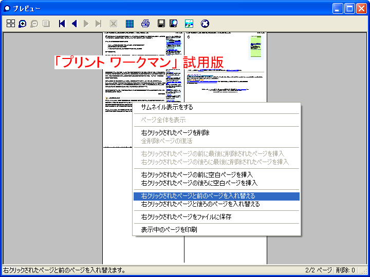This screenshot has width=370, height=277.
Task: Choose 右クリックされたページをファイルに保存
Action: tap(217, 216)
